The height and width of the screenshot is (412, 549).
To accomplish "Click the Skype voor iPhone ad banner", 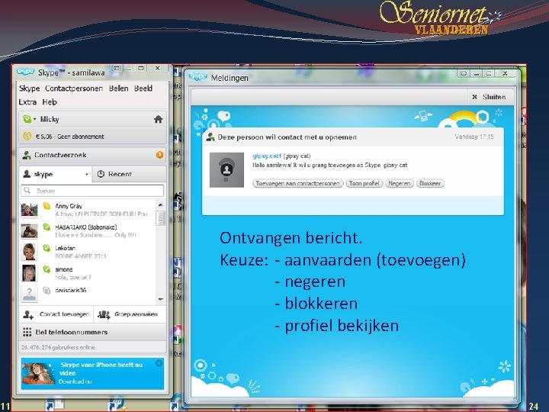I will pyautogui.click(x=92, y=373).
